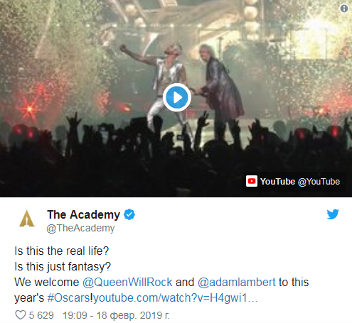Open the @YouTube handle on video overlay
Screen dimensions: 352x323
click(x=319, y=182)
